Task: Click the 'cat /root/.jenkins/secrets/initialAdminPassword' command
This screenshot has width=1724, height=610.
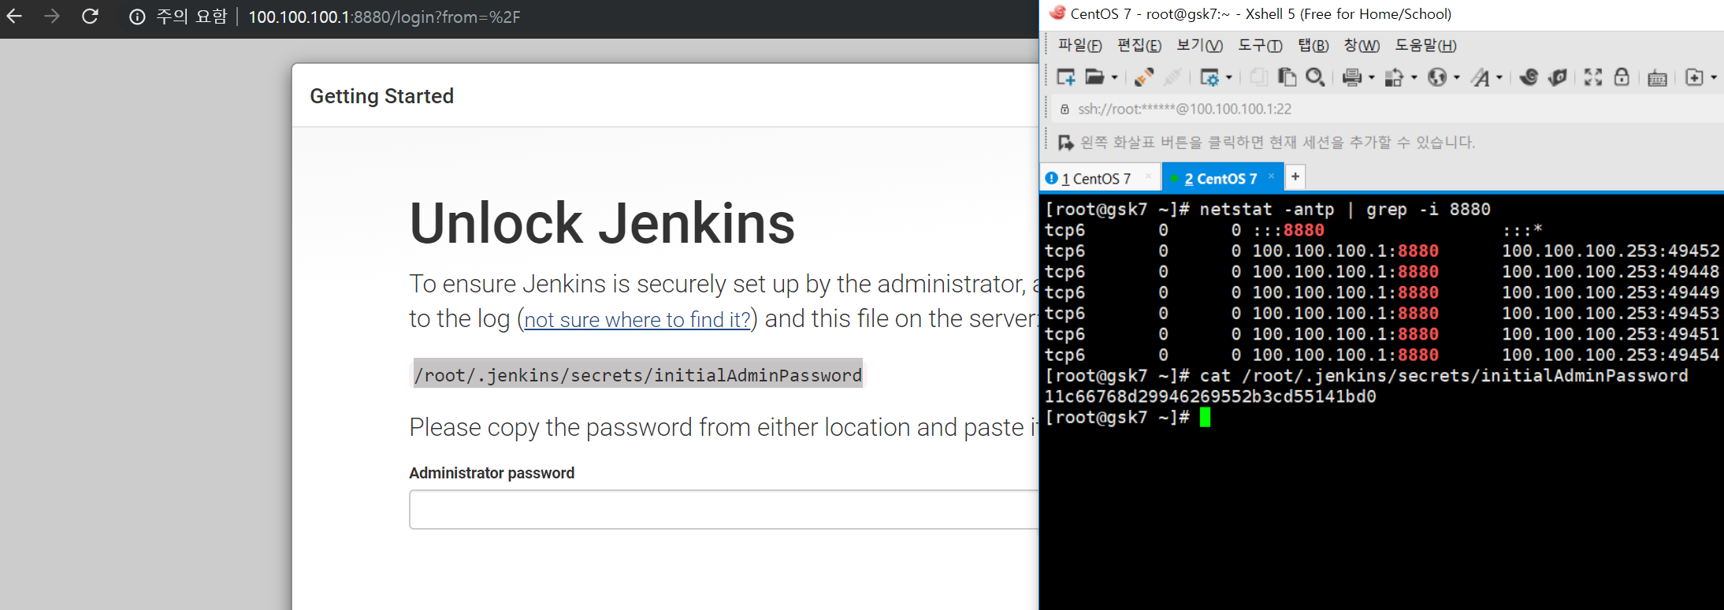Action: (x=1443, y=376)
